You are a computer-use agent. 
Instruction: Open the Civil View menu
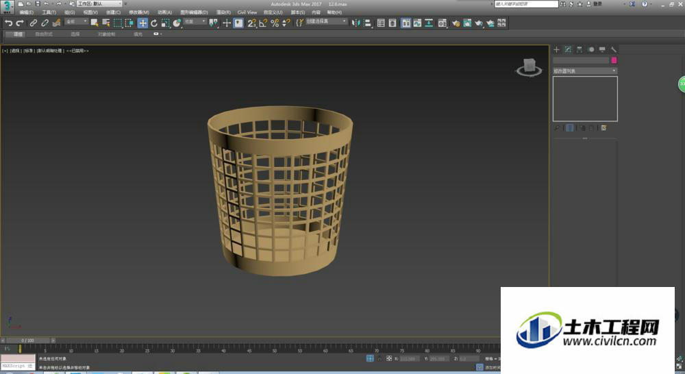(247, 12)
